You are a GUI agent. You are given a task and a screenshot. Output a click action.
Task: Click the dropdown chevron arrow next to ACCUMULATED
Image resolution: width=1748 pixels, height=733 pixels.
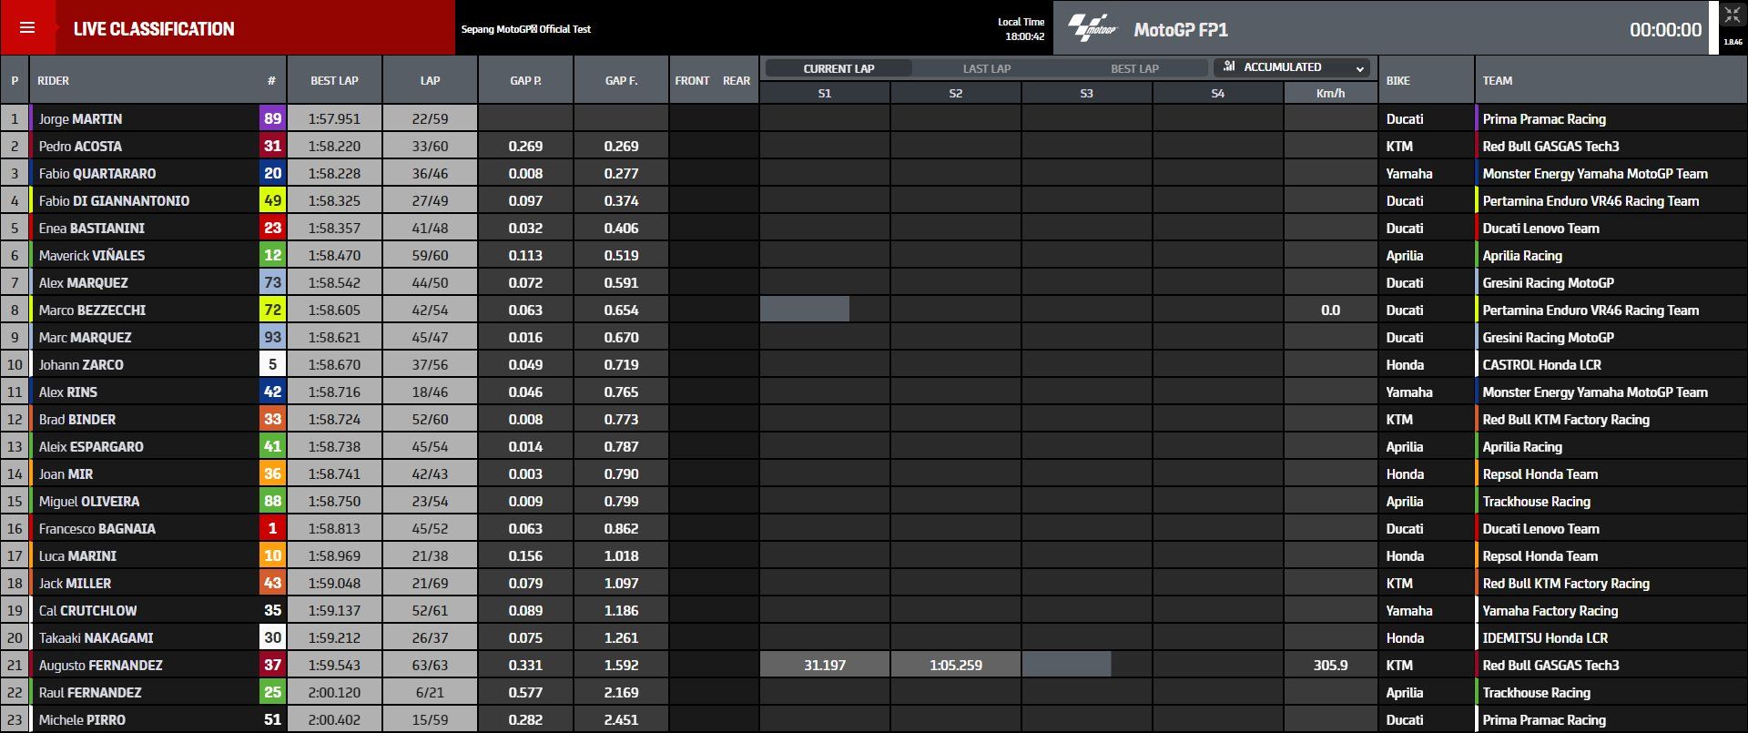1360,68
